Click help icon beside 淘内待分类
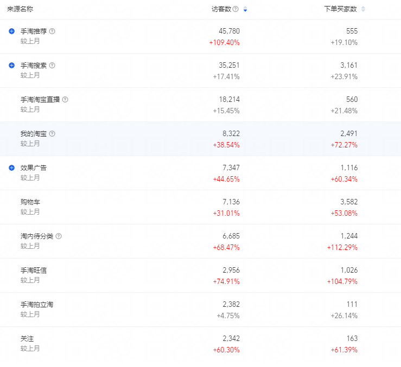401x367 pixels. tap(59, 236)
